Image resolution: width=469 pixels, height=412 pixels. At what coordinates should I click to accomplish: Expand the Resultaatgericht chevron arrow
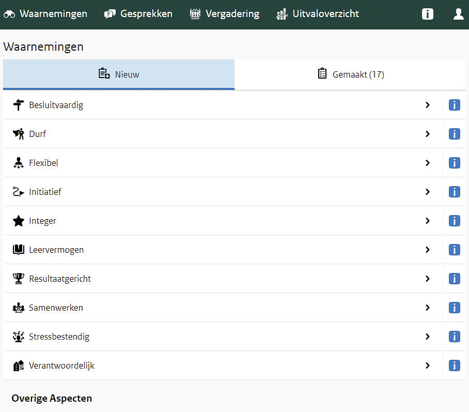point(427,279)
